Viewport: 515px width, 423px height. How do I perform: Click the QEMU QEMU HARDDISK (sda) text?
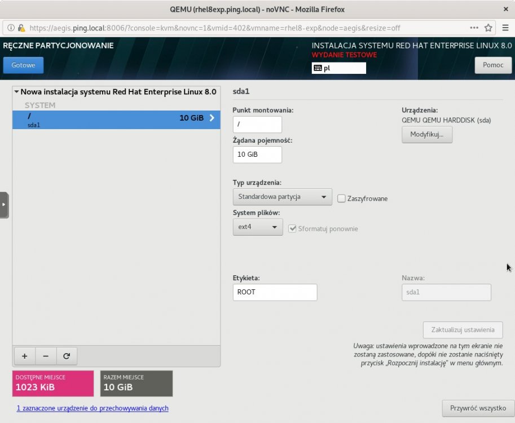pyautogui.click(x=446, y=120)
